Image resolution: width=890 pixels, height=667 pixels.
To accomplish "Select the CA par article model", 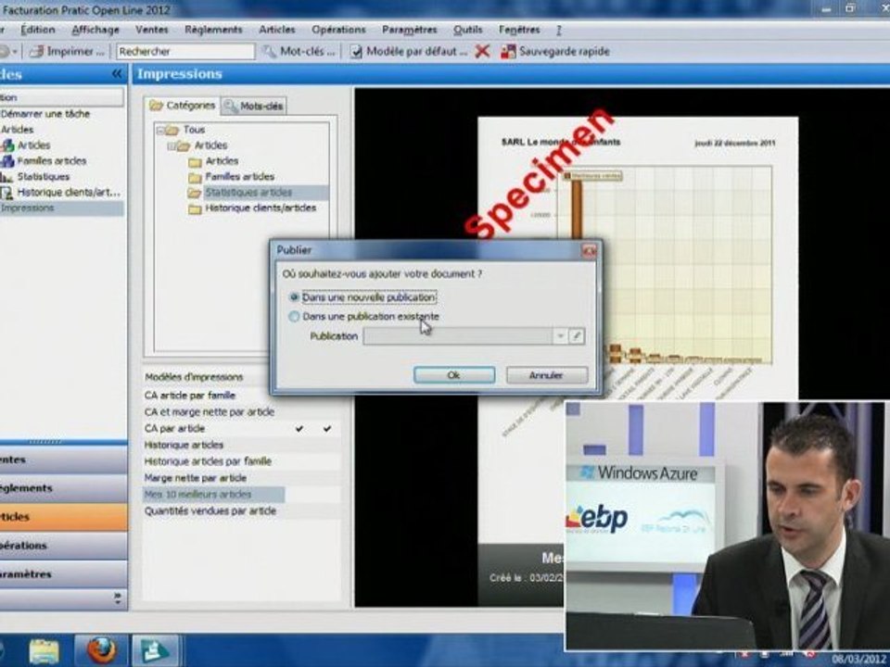I will point(175,428).
